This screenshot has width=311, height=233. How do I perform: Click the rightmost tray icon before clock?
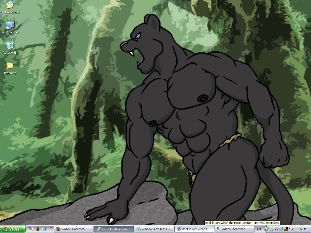291,229
